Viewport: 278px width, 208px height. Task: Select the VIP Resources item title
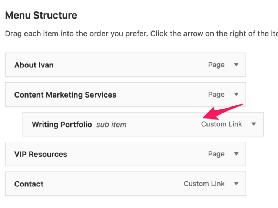coord(41,154)
